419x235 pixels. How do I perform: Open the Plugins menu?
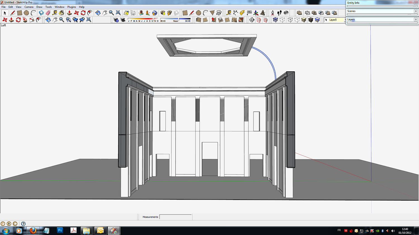coord(72,7)
